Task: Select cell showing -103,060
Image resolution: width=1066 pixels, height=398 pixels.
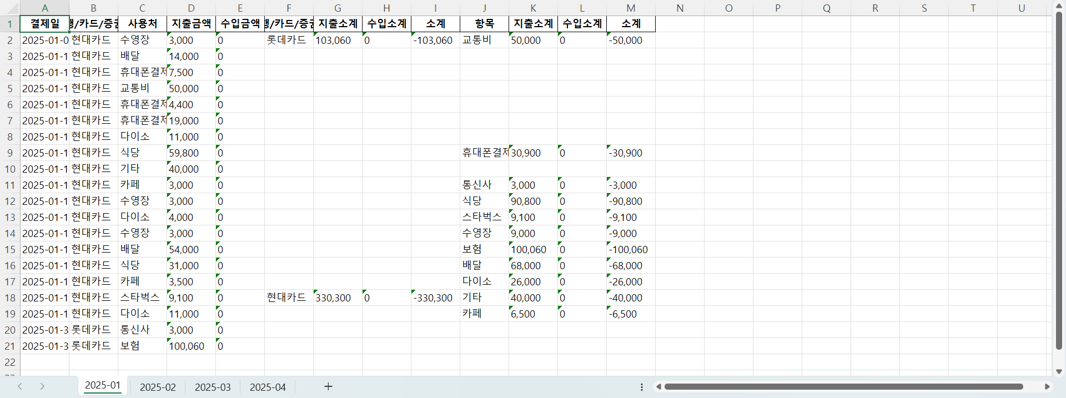Action: [x=435, y=40]
